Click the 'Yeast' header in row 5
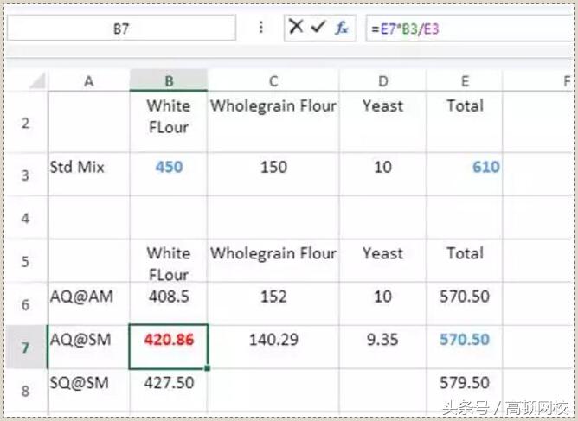The width and height of the screenshot is (578, 421). (382, 261)
